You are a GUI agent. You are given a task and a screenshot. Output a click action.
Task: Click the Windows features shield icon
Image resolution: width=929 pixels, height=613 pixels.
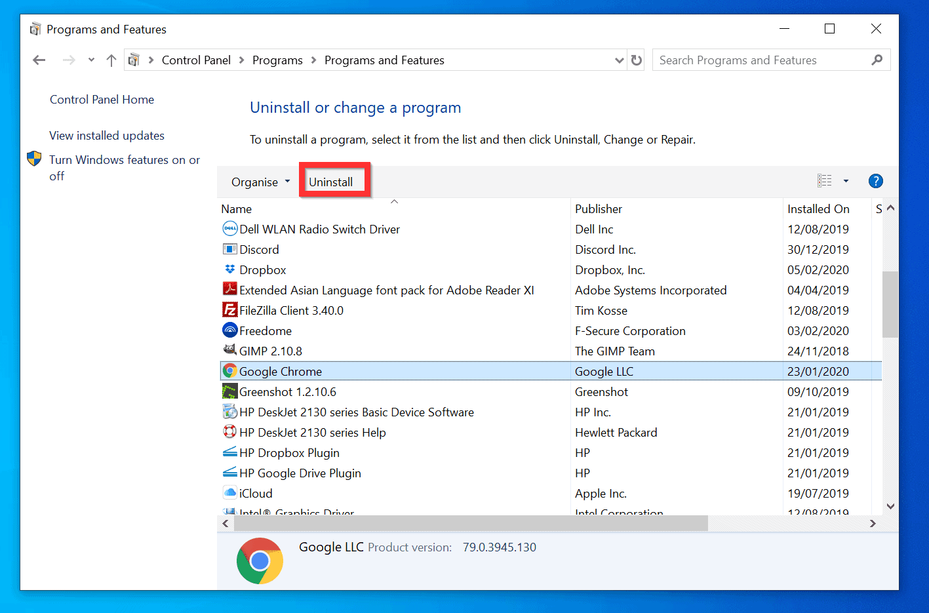point(34,159)
